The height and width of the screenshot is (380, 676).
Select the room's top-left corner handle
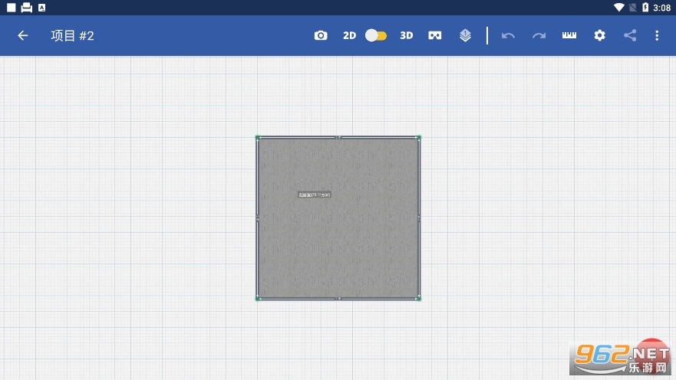pos(258,138)
